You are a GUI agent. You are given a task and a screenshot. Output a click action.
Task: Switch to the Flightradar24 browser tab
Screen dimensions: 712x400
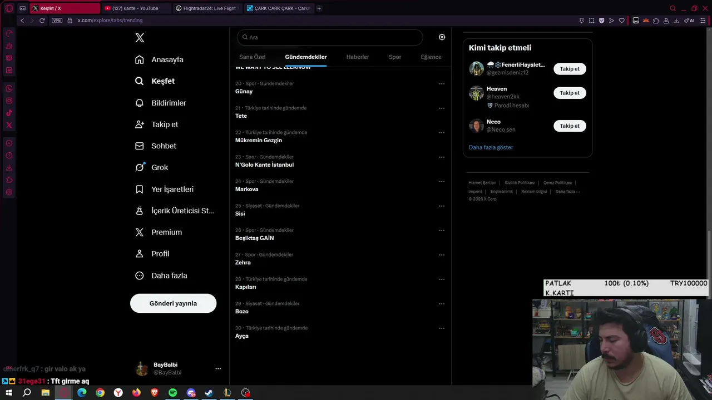tap(206, 8)
